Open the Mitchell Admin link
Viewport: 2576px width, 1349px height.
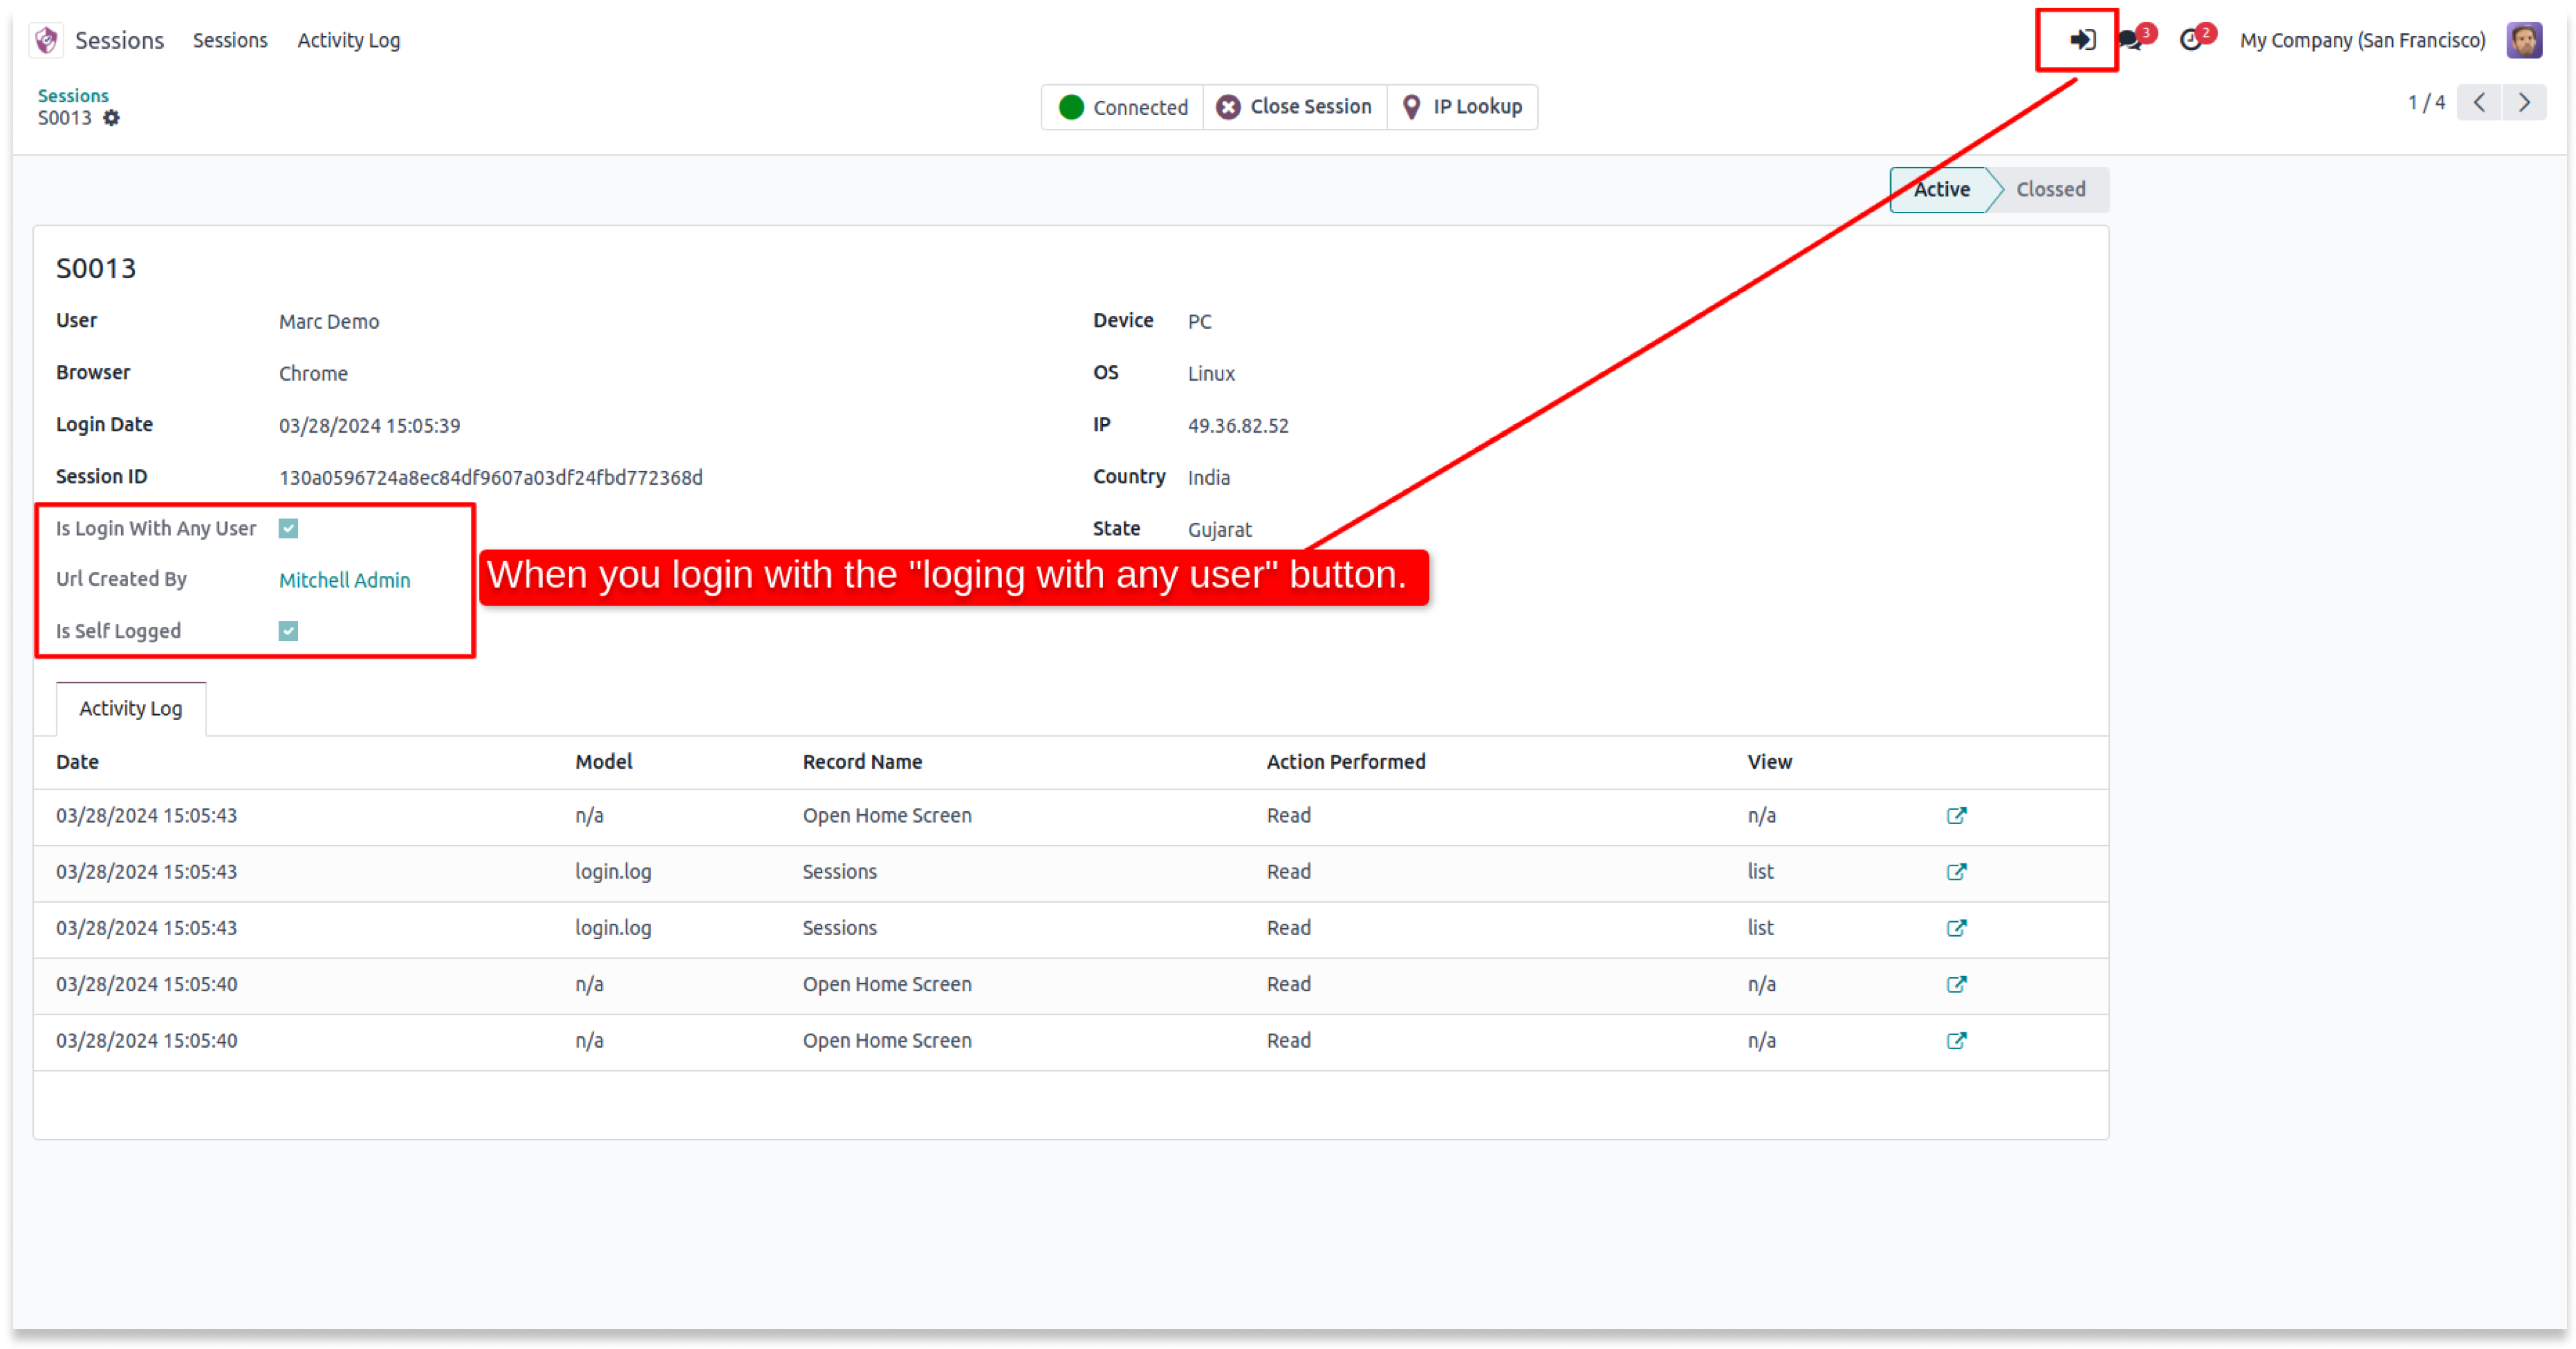[x=344, y=580]
